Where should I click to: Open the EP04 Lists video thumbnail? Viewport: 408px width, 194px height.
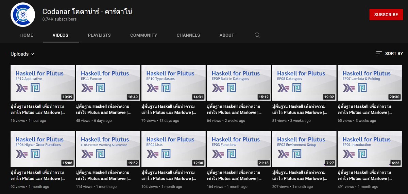(173, 149)
